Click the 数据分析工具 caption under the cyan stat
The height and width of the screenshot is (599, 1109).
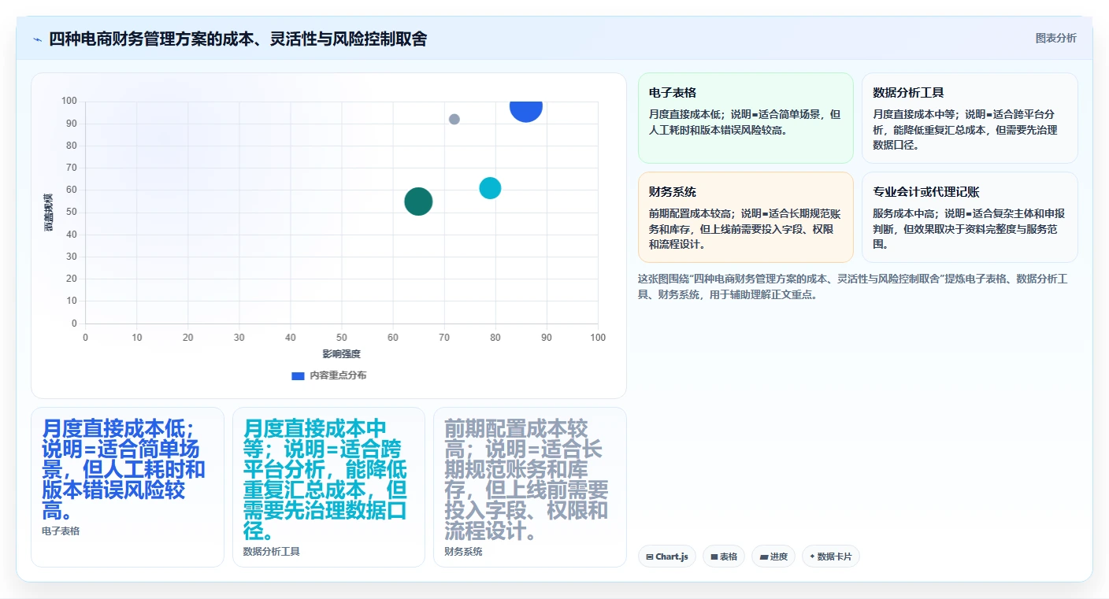tap(272, 552)
